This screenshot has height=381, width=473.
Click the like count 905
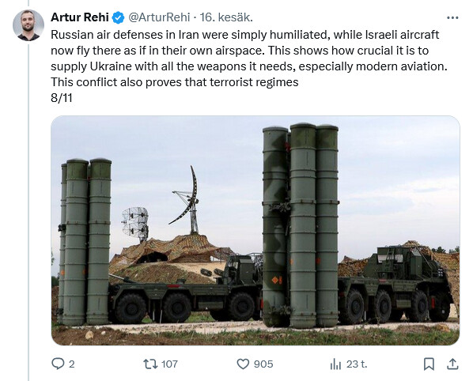(263, 364)
